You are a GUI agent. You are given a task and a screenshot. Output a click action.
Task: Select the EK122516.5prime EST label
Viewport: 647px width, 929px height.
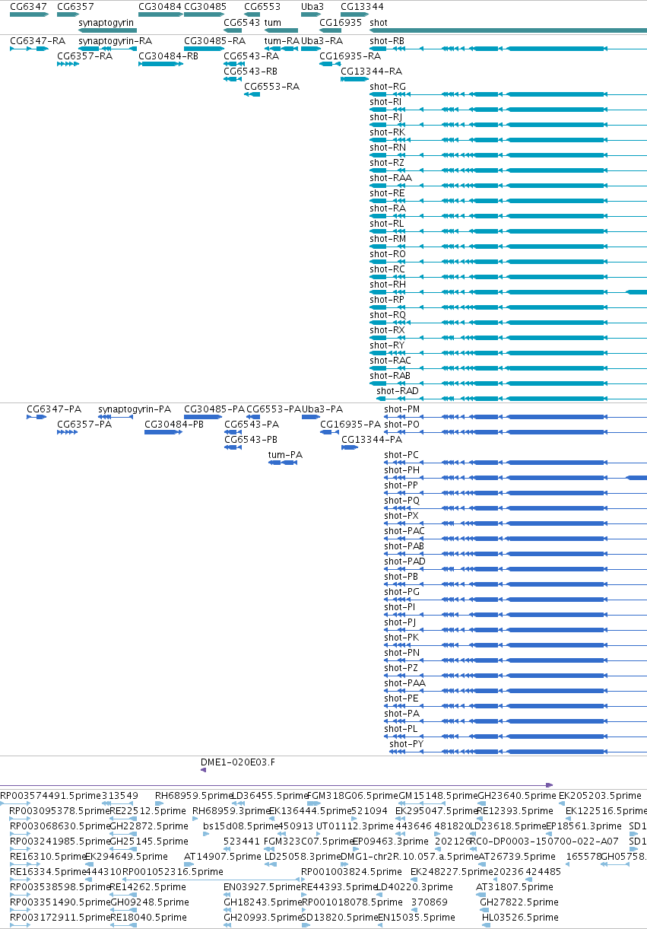coord(606,811)
